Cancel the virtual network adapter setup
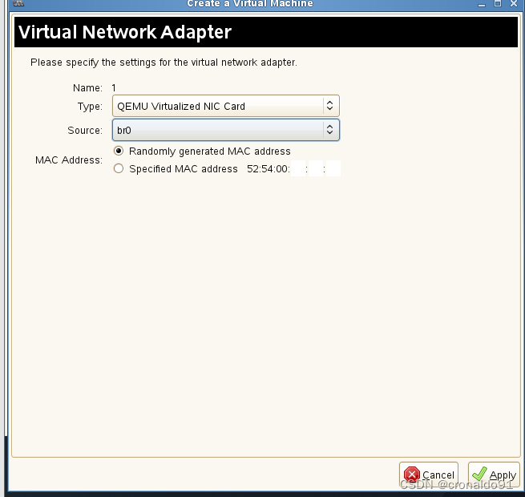Screen dimensions: 525x497 pos(429,475)
